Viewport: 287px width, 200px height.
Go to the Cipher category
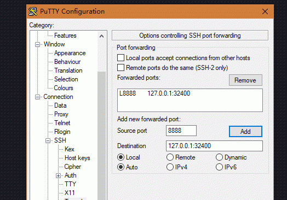pyautogui.click(x=72, y=167)
